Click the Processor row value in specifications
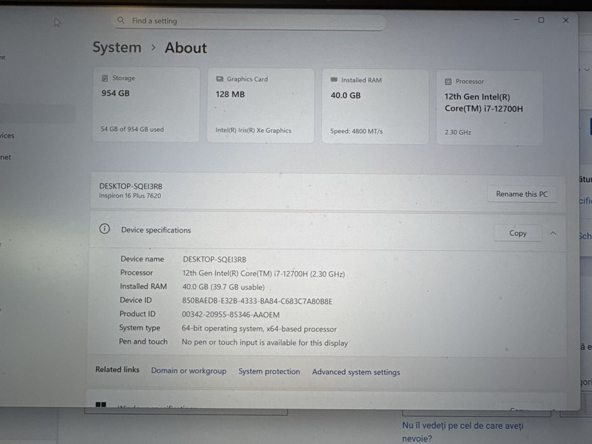 click(x=263, y=274)
